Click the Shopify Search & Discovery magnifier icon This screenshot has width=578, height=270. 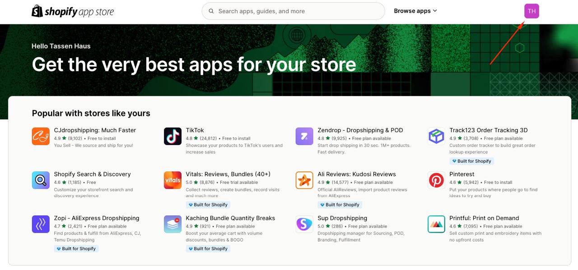click(x=41, y=180)
